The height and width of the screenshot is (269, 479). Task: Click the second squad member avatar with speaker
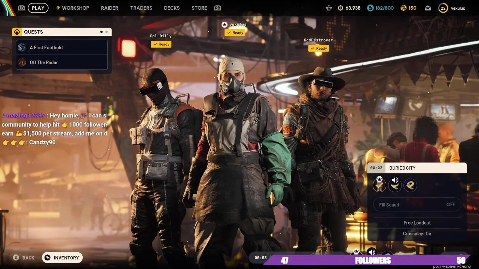point(395,185)
